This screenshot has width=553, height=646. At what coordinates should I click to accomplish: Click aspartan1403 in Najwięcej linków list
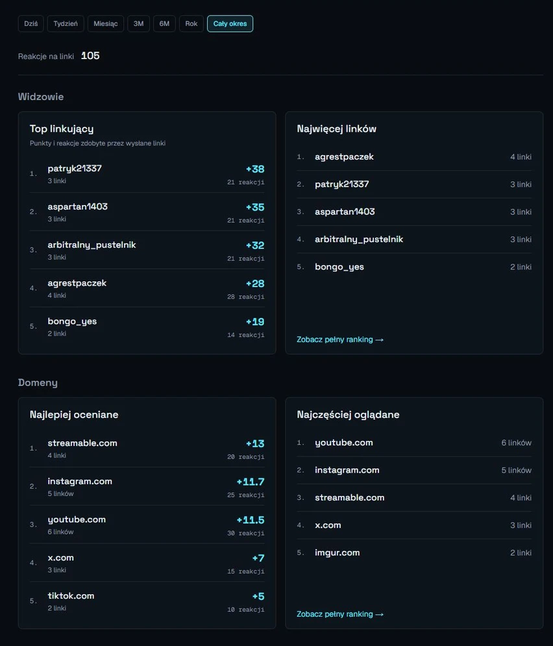click(345, 212)
